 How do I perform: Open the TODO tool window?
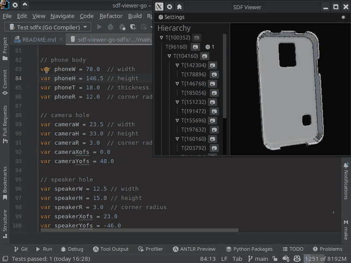[293, 249]
